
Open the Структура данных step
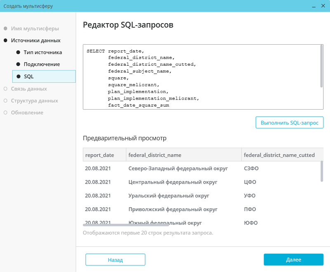[34, 101]
